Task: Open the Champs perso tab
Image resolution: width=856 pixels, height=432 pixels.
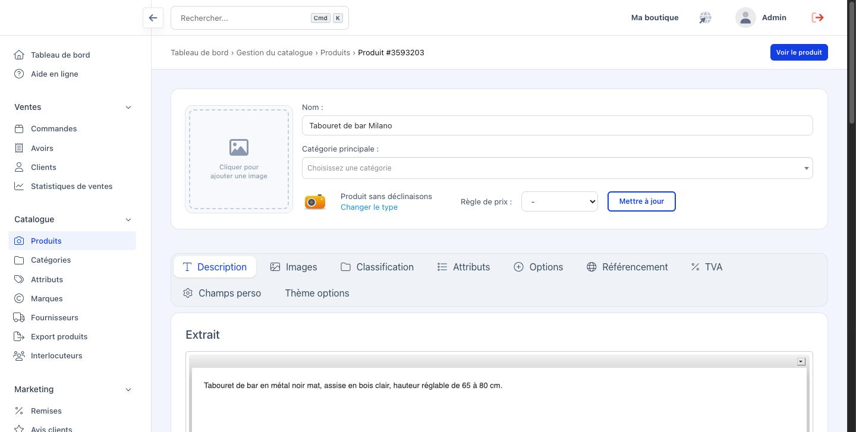Action: tap(222, 293)
